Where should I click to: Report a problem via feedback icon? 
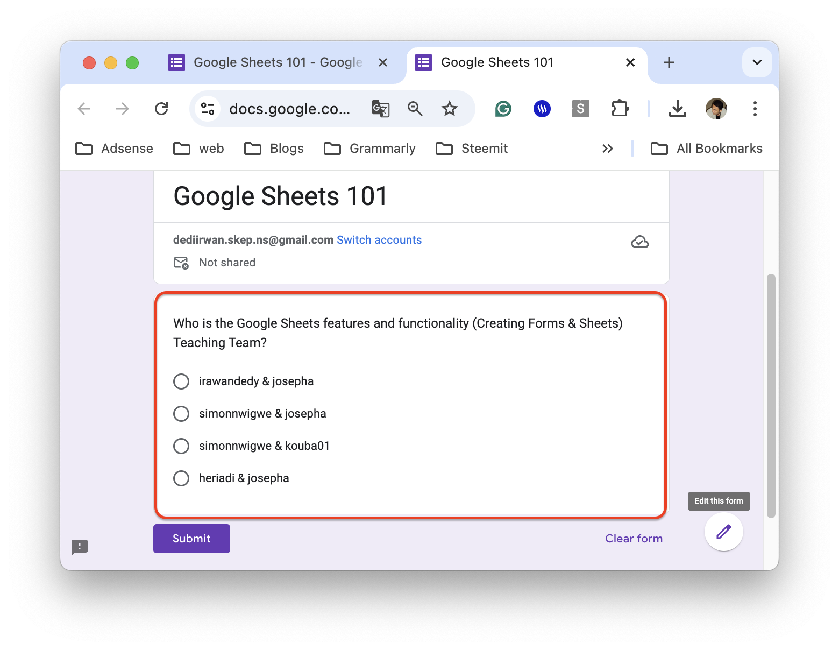tap(80, 547)
